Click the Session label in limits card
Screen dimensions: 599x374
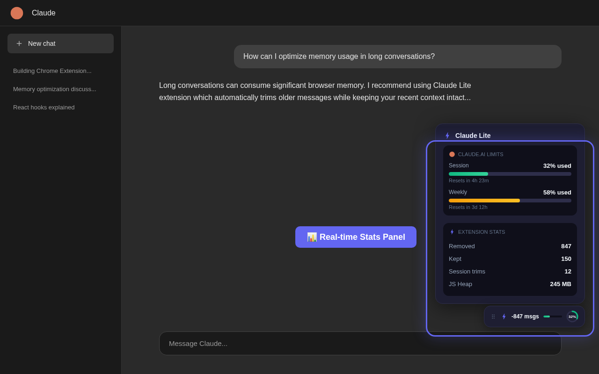point(459,165)
